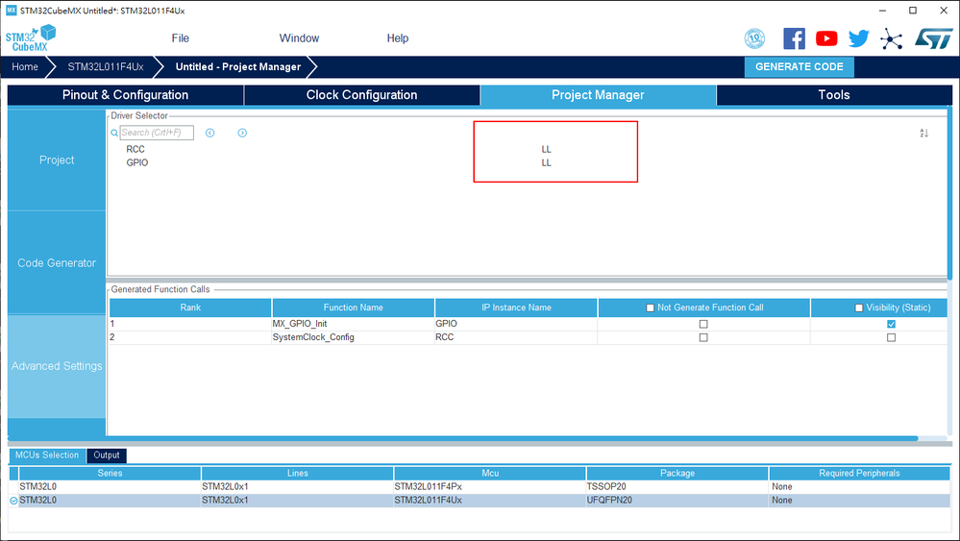
Task: Click the horizontal scrollbar under function calls
Action: (x=463, y=439)
